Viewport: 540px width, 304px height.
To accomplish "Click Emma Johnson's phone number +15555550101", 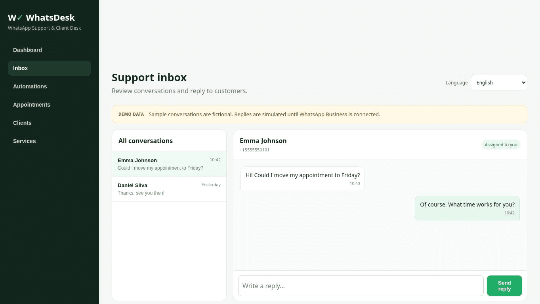I will tap(254, 150).
